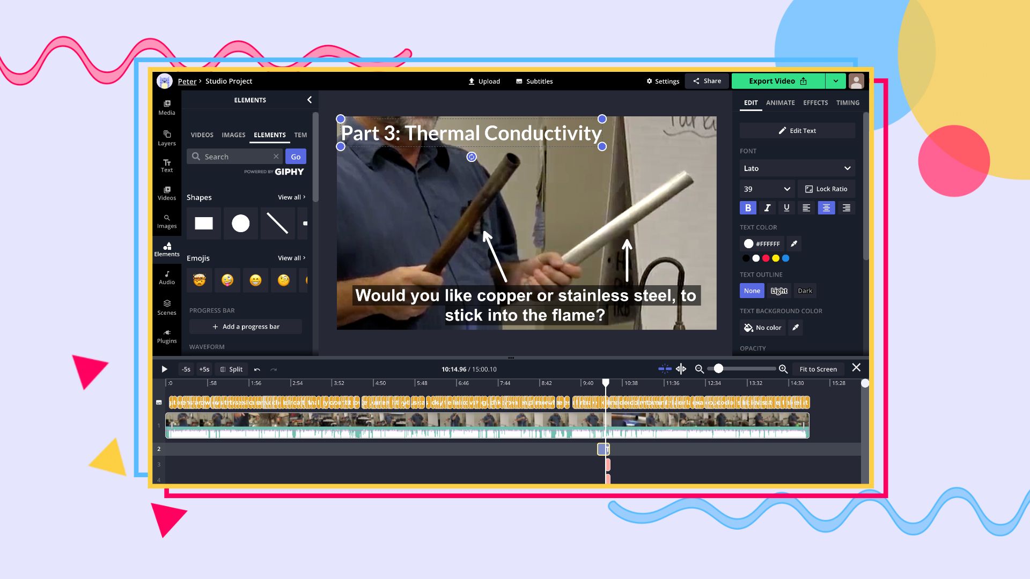Switch to the IMAGES tab in Elements panel
This screenshot has height=579, width=1030.
(x=233, y=135)
